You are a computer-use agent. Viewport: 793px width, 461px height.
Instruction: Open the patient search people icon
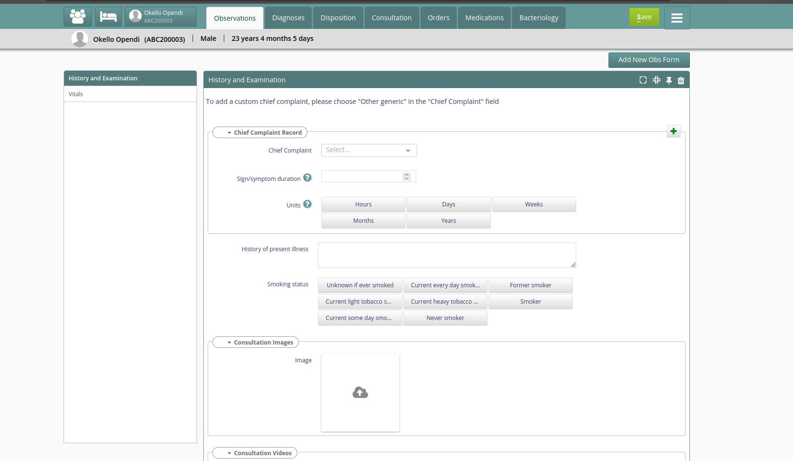pyautogui.click(x=78, y=17)
